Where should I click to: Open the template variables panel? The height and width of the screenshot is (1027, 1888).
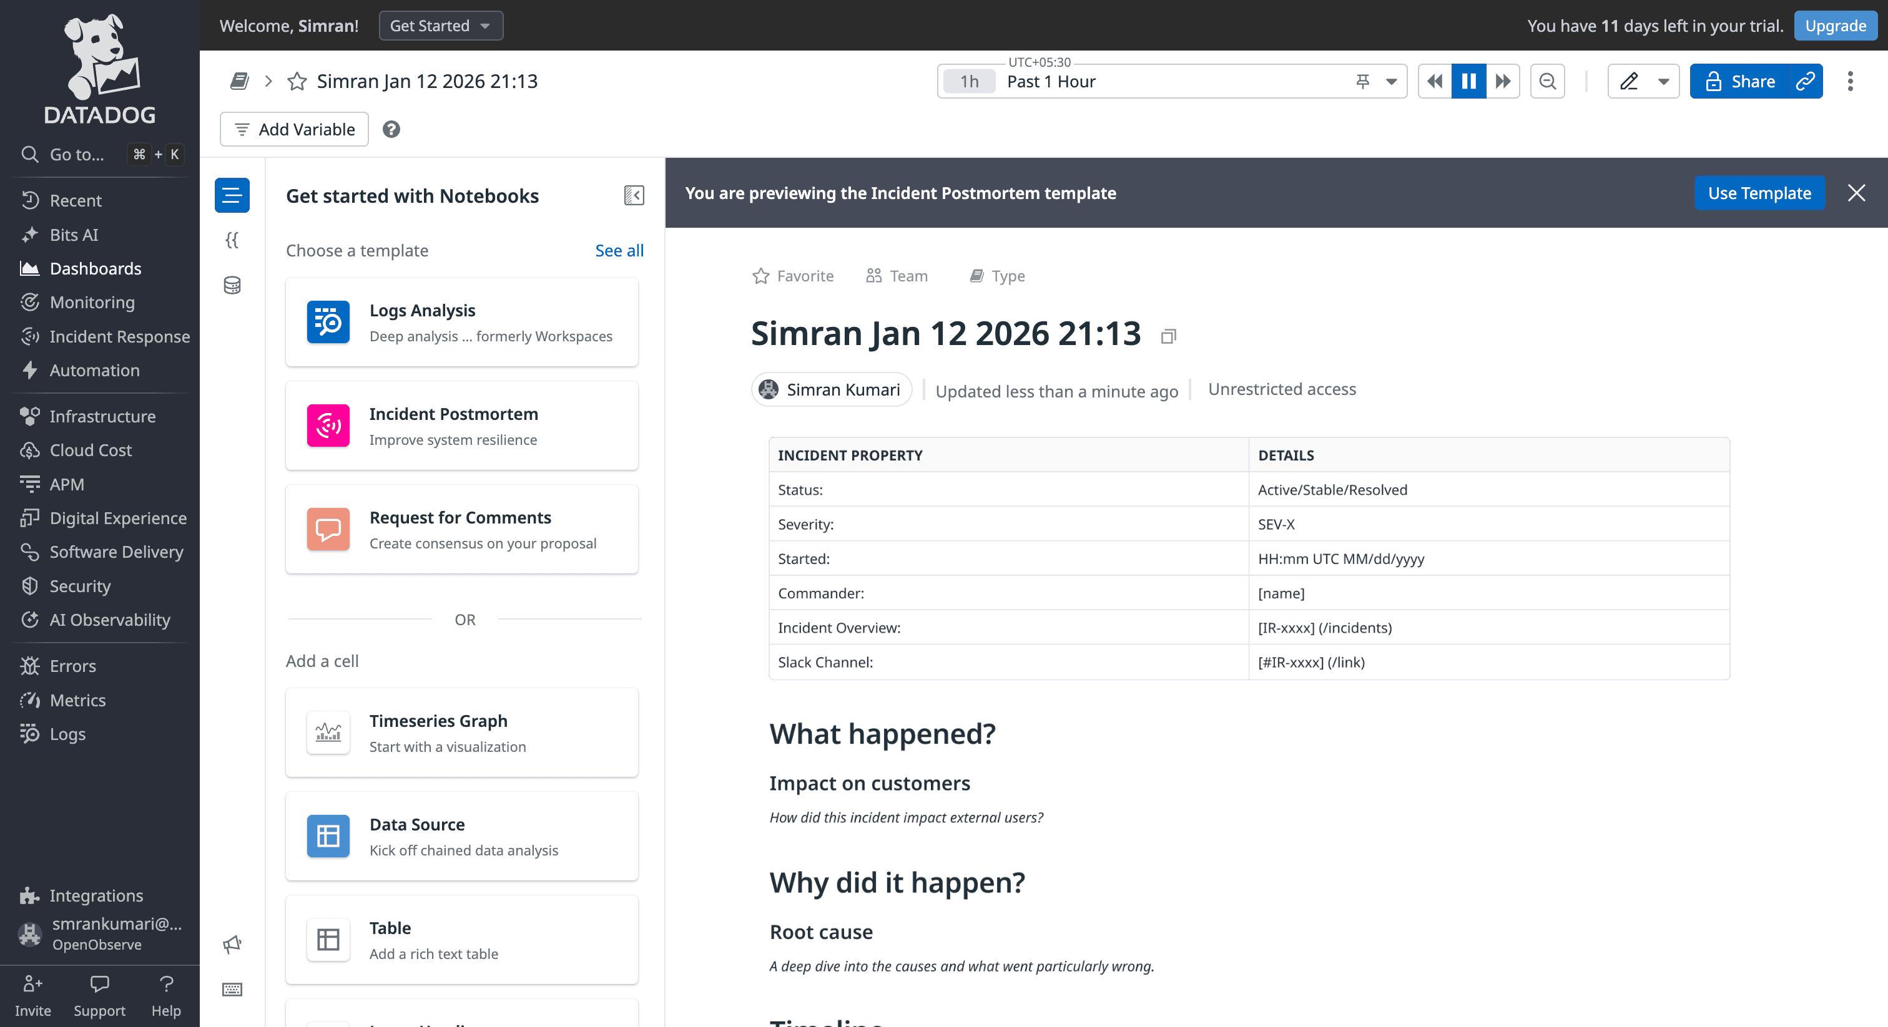[232, 240]
